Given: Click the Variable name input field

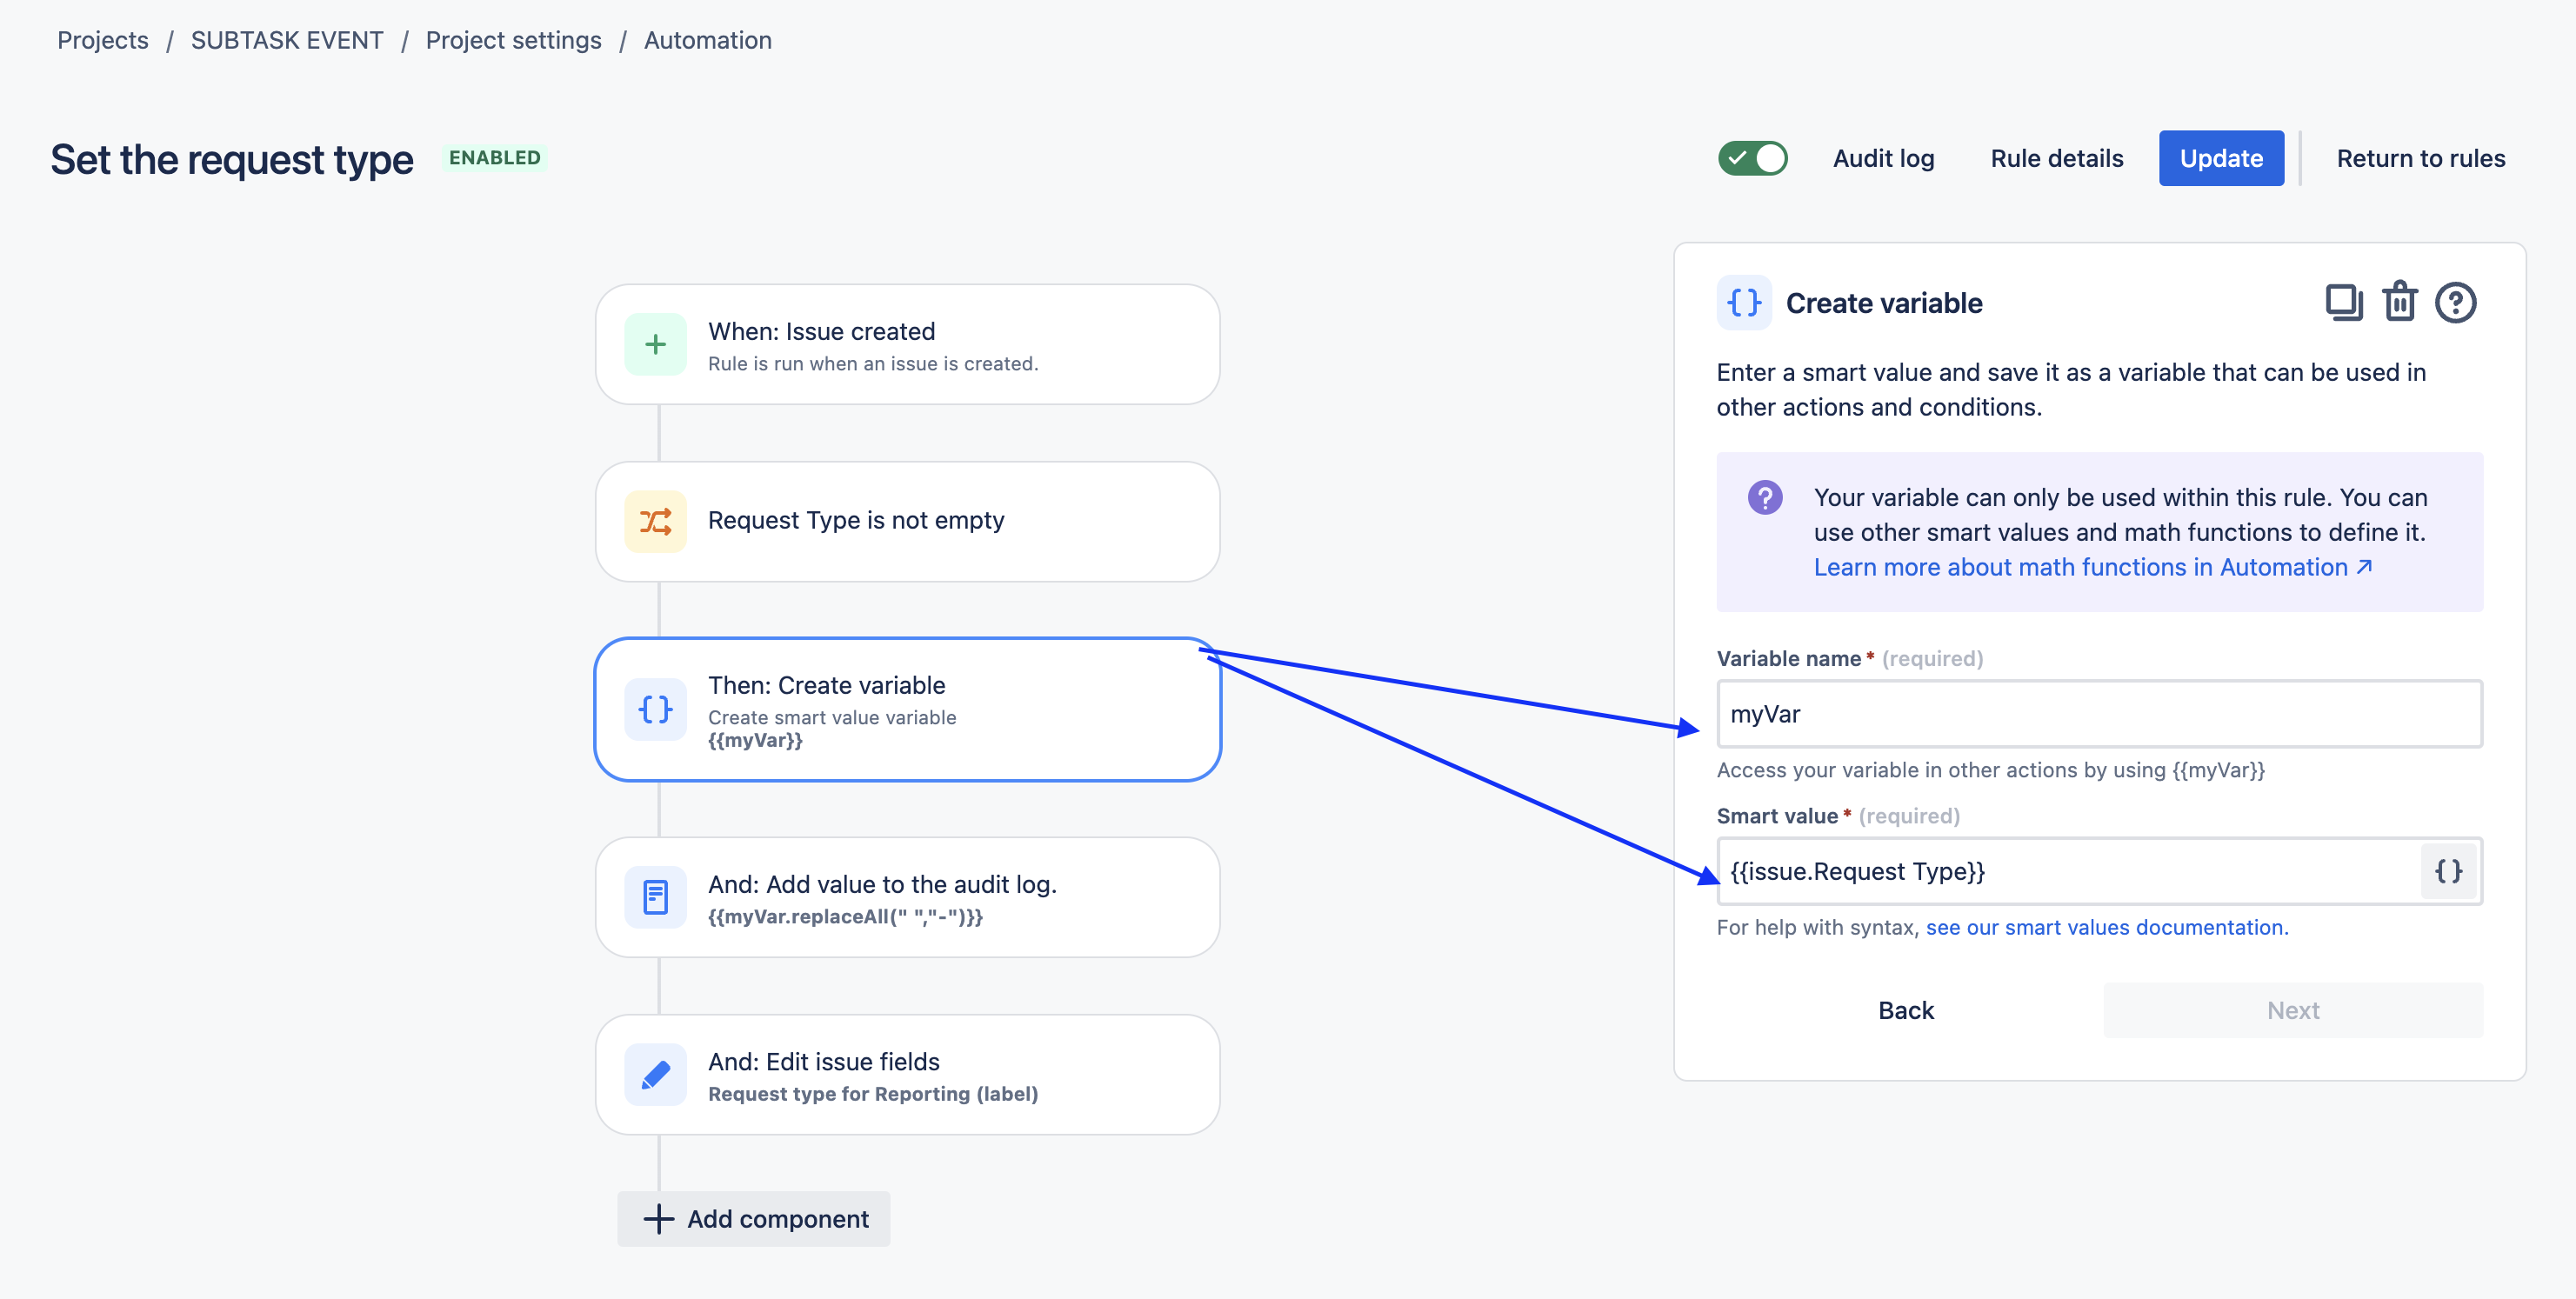Looking at the screenshot, I should pyautogui.click(x=2098, y=714).
